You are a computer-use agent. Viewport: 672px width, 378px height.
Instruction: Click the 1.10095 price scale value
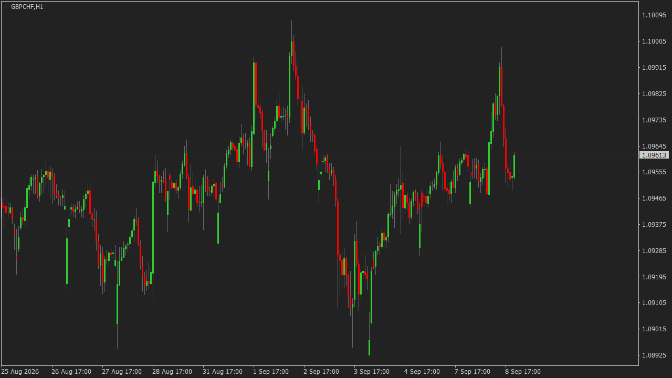(654, 15)
